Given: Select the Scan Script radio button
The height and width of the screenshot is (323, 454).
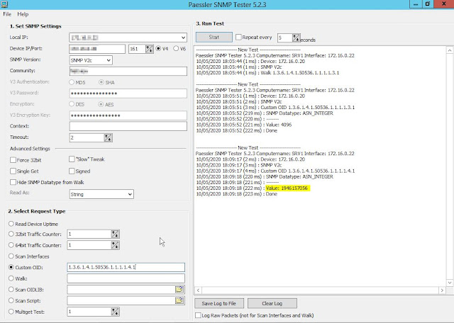Looking at the screenshot, I should pyautogui.click(x=11, y=301).
